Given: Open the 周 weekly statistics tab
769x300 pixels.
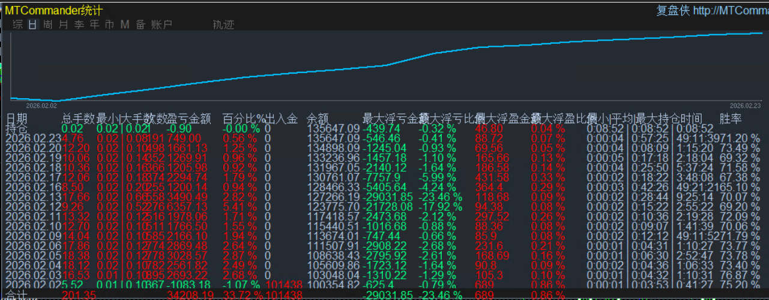Looking at the screenshot, I should 48,25.
